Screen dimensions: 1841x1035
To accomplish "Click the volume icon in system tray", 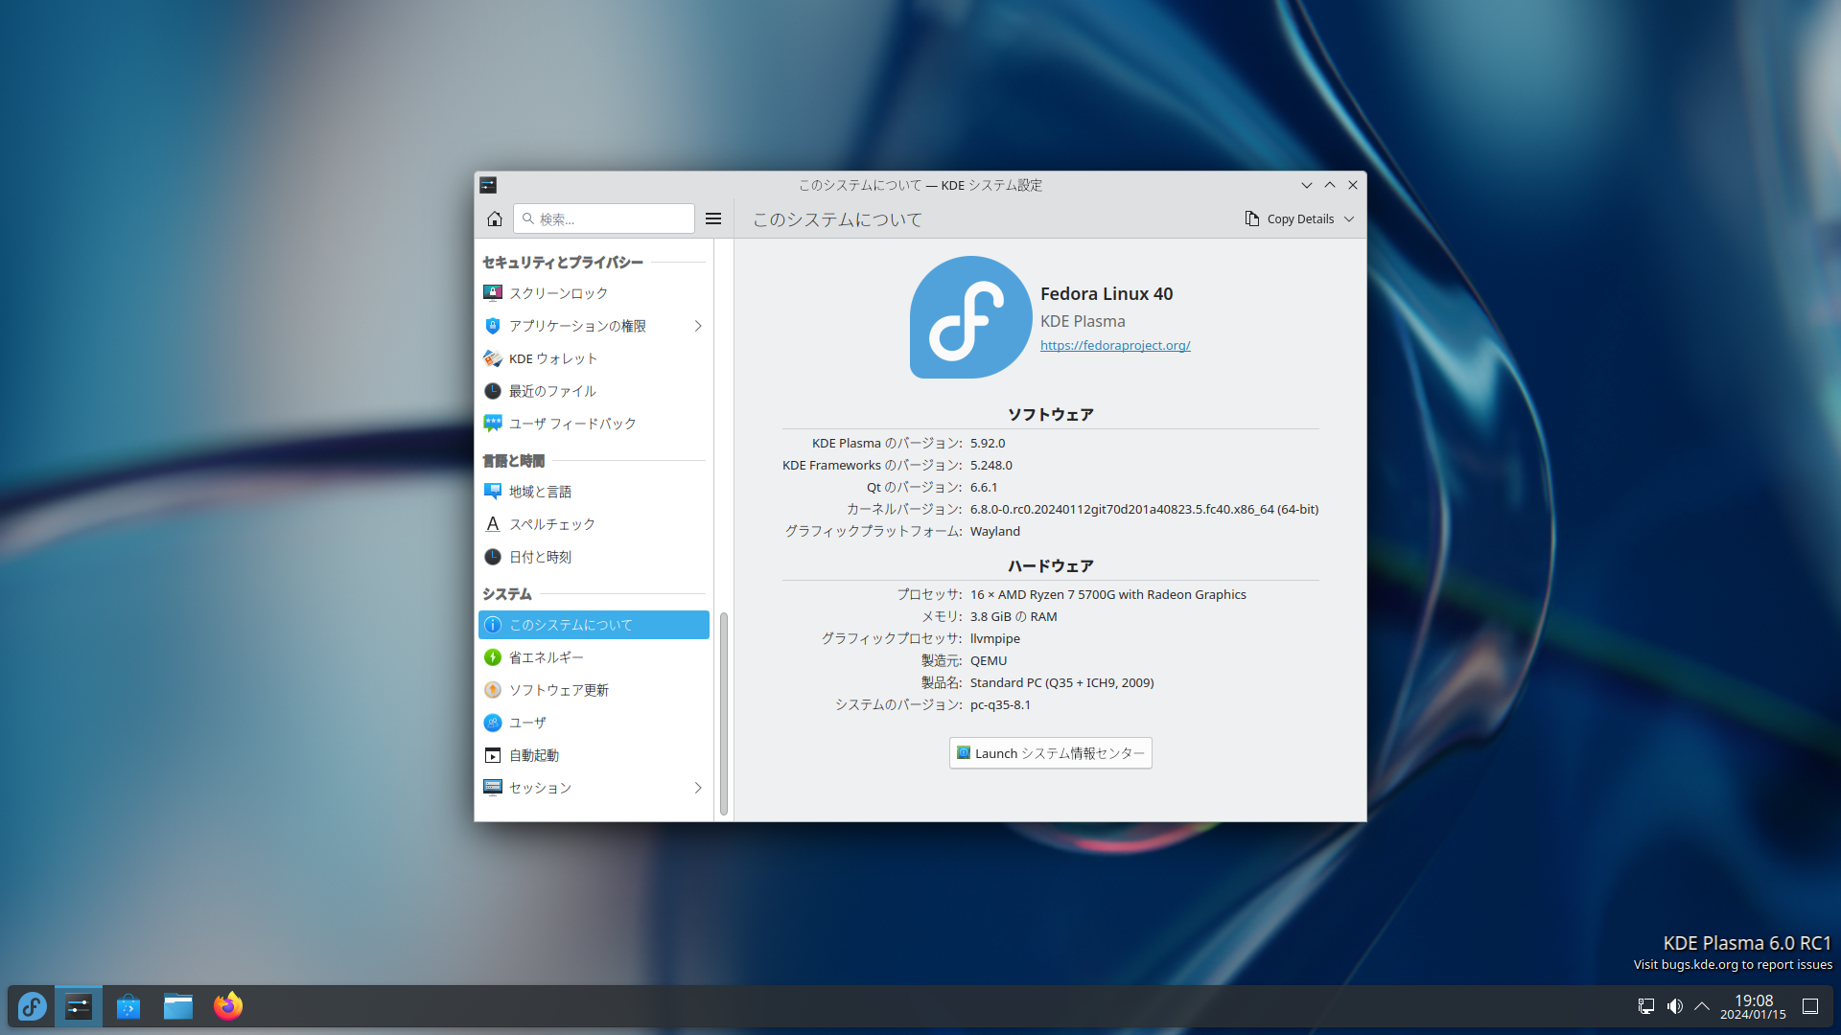I will coord(1674,1006).
